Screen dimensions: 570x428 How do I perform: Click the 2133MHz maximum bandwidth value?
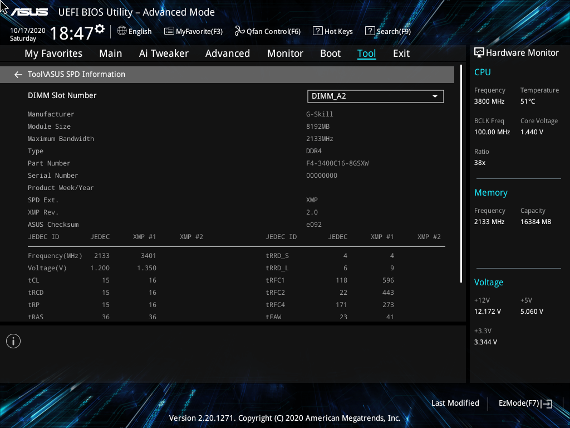pyautogui.click(x=320, y=139)
